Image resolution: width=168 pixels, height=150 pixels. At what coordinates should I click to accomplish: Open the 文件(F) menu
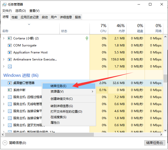pyautogui.click(x=7, y=11)
